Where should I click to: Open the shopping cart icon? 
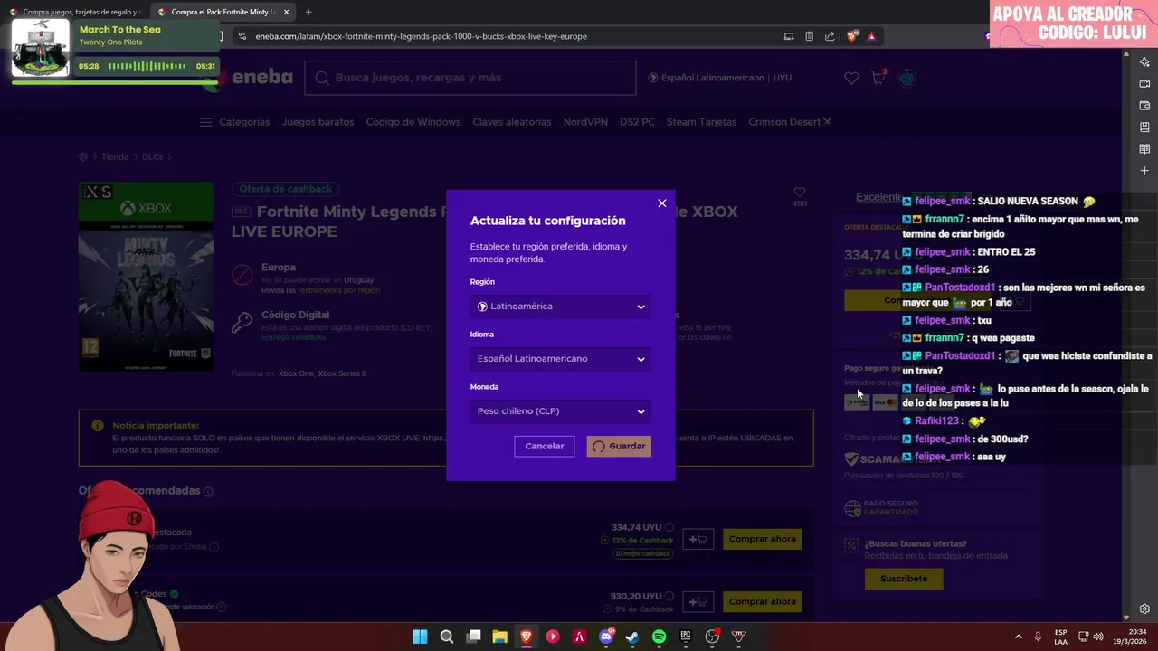point(878,78)
